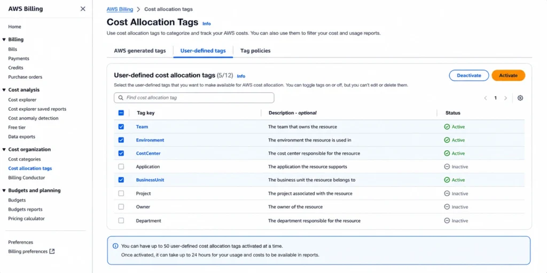The height and width of the screenshot is (273, 547).
Task: Uncheck the BusinessUnit tag checkbox
Action: (121, 180)
